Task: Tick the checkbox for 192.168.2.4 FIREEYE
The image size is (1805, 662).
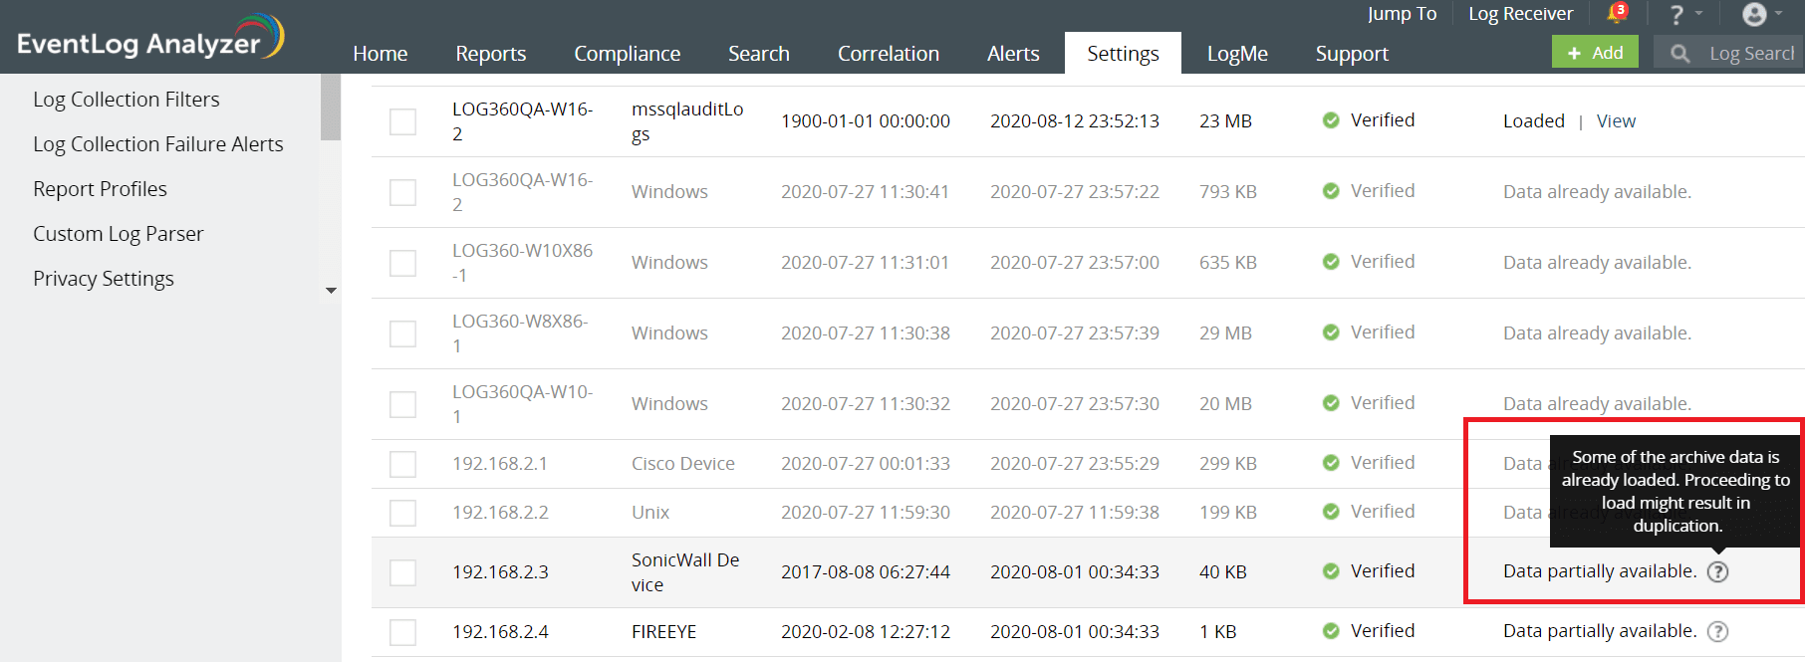Action: click(403, 632)
